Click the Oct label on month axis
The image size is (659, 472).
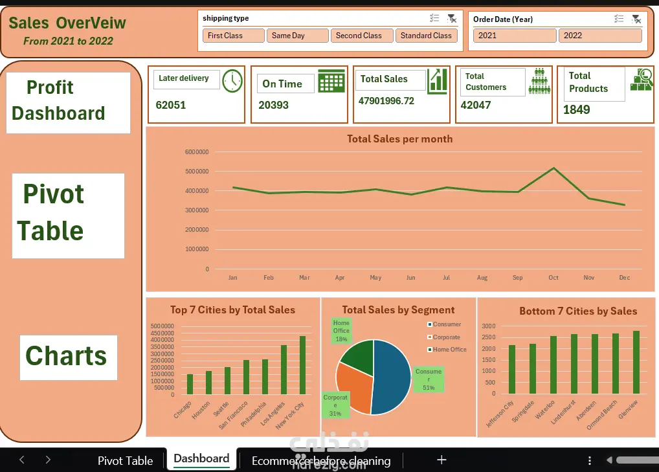tap(553, 277)
